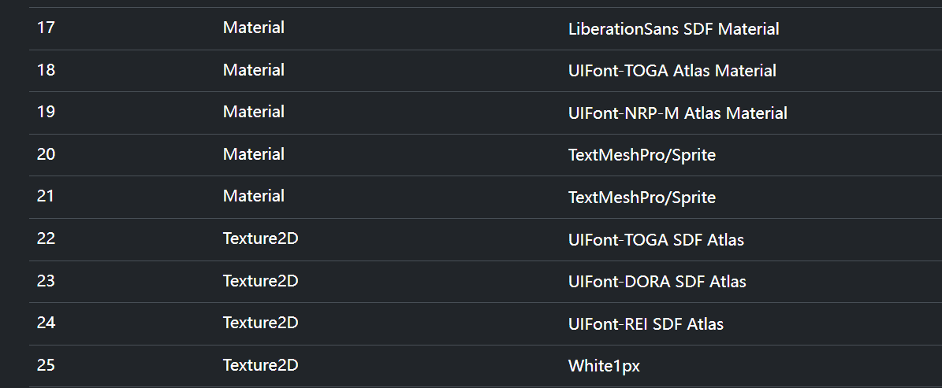Select row index number 22

coord(46,238)
